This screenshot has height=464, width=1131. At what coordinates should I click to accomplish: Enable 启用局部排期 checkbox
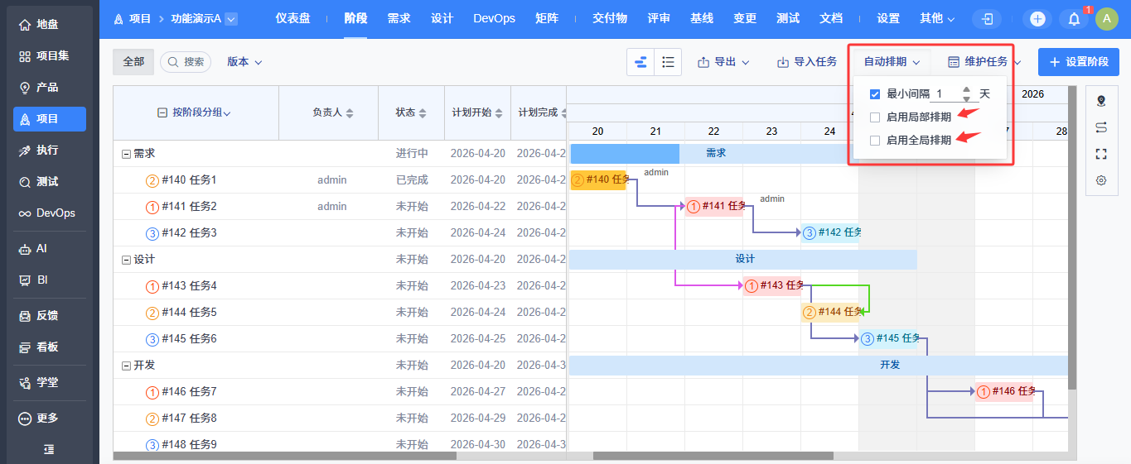[x=875, y=117]
